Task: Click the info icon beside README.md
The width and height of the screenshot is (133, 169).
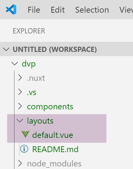Action: (24, 149)
